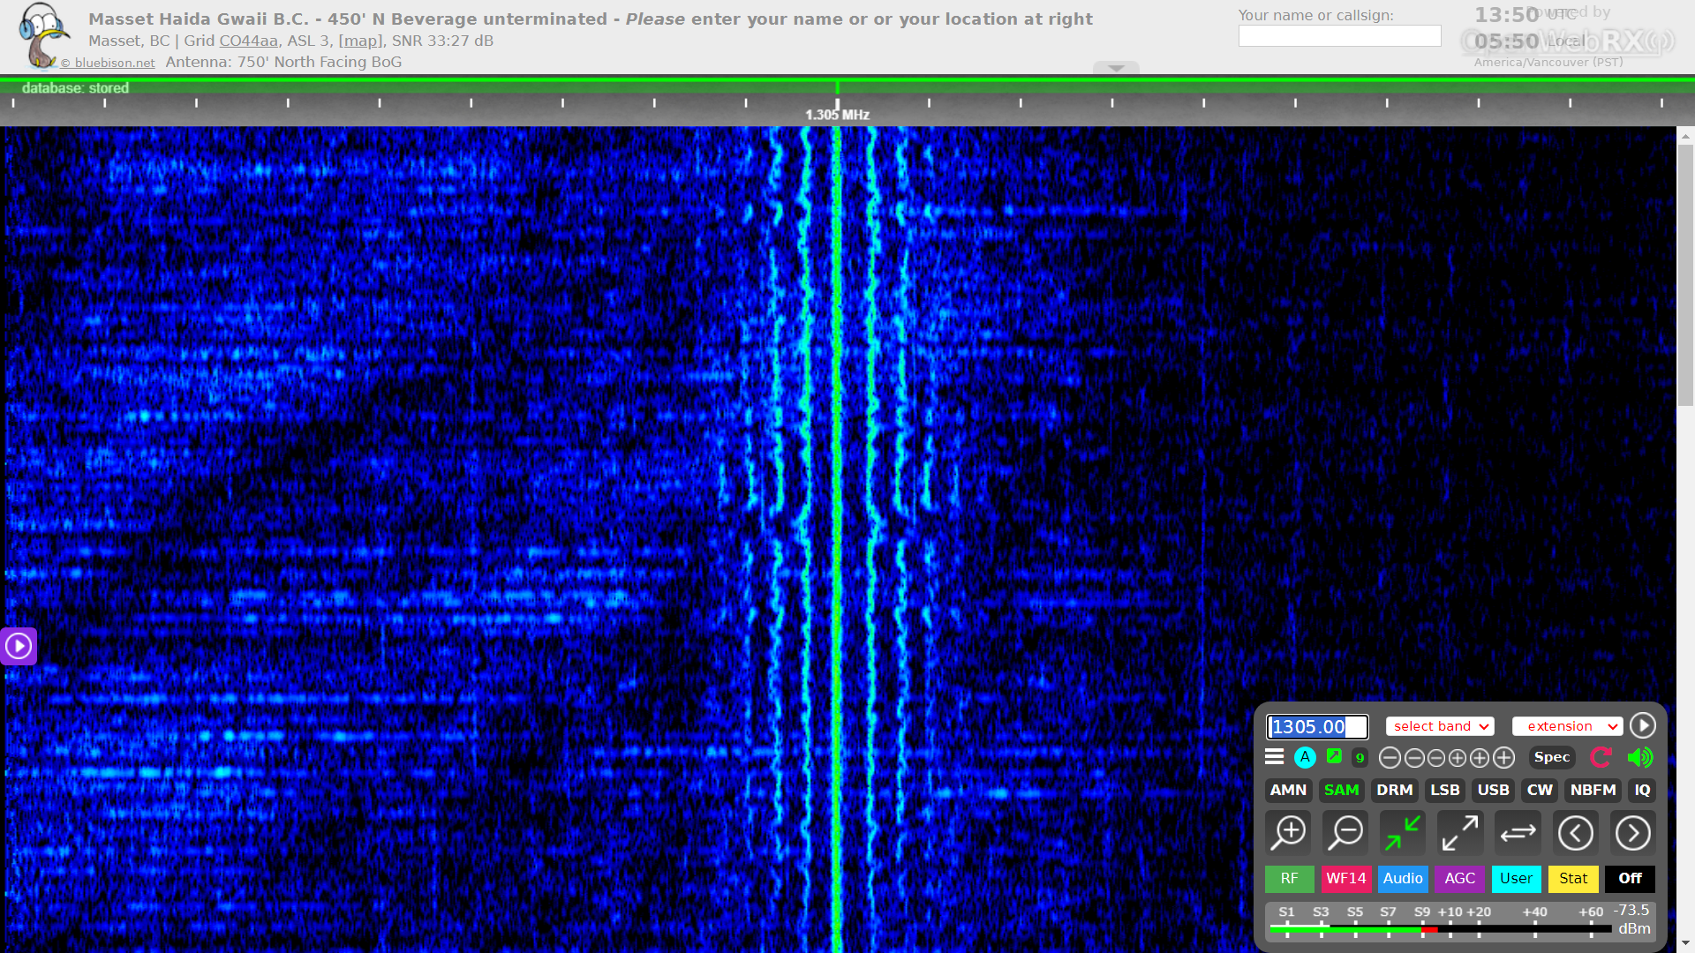Open the AGC tab
Screen dimensions: 1695x953
click(x=1459, y=879)
